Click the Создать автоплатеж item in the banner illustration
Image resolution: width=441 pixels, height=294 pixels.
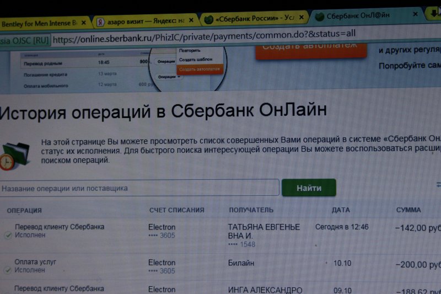click(200, 69)
